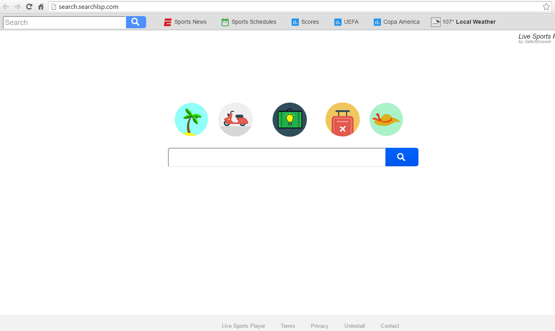The image size is (555, 331).
Task: Reload the page with the refresh icon
Action: coord(29,6)
